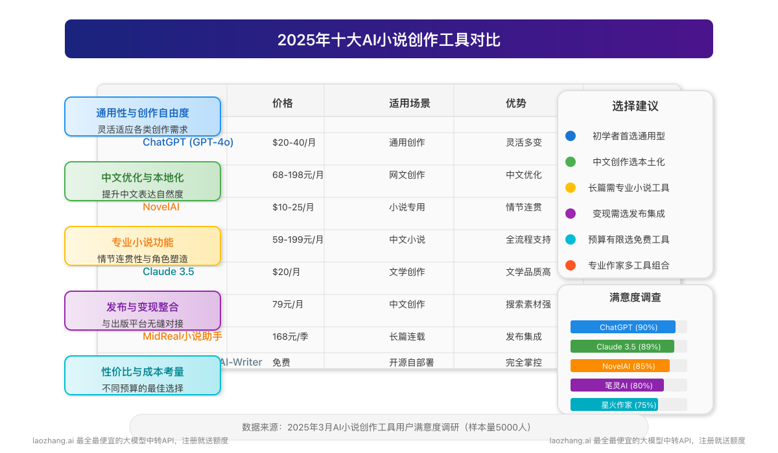Click the $10-25/月 price cell
Screen dimensions: 778x453
pos(293,207)
